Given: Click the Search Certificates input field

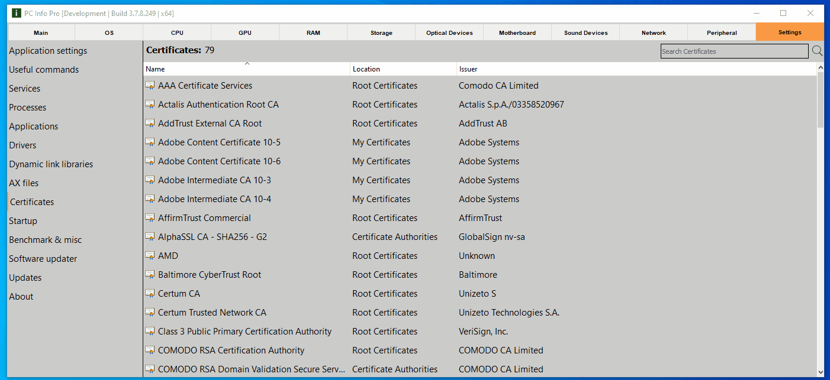Looking at the screenshot, I should pyautogui.click(x=734, y=51).
